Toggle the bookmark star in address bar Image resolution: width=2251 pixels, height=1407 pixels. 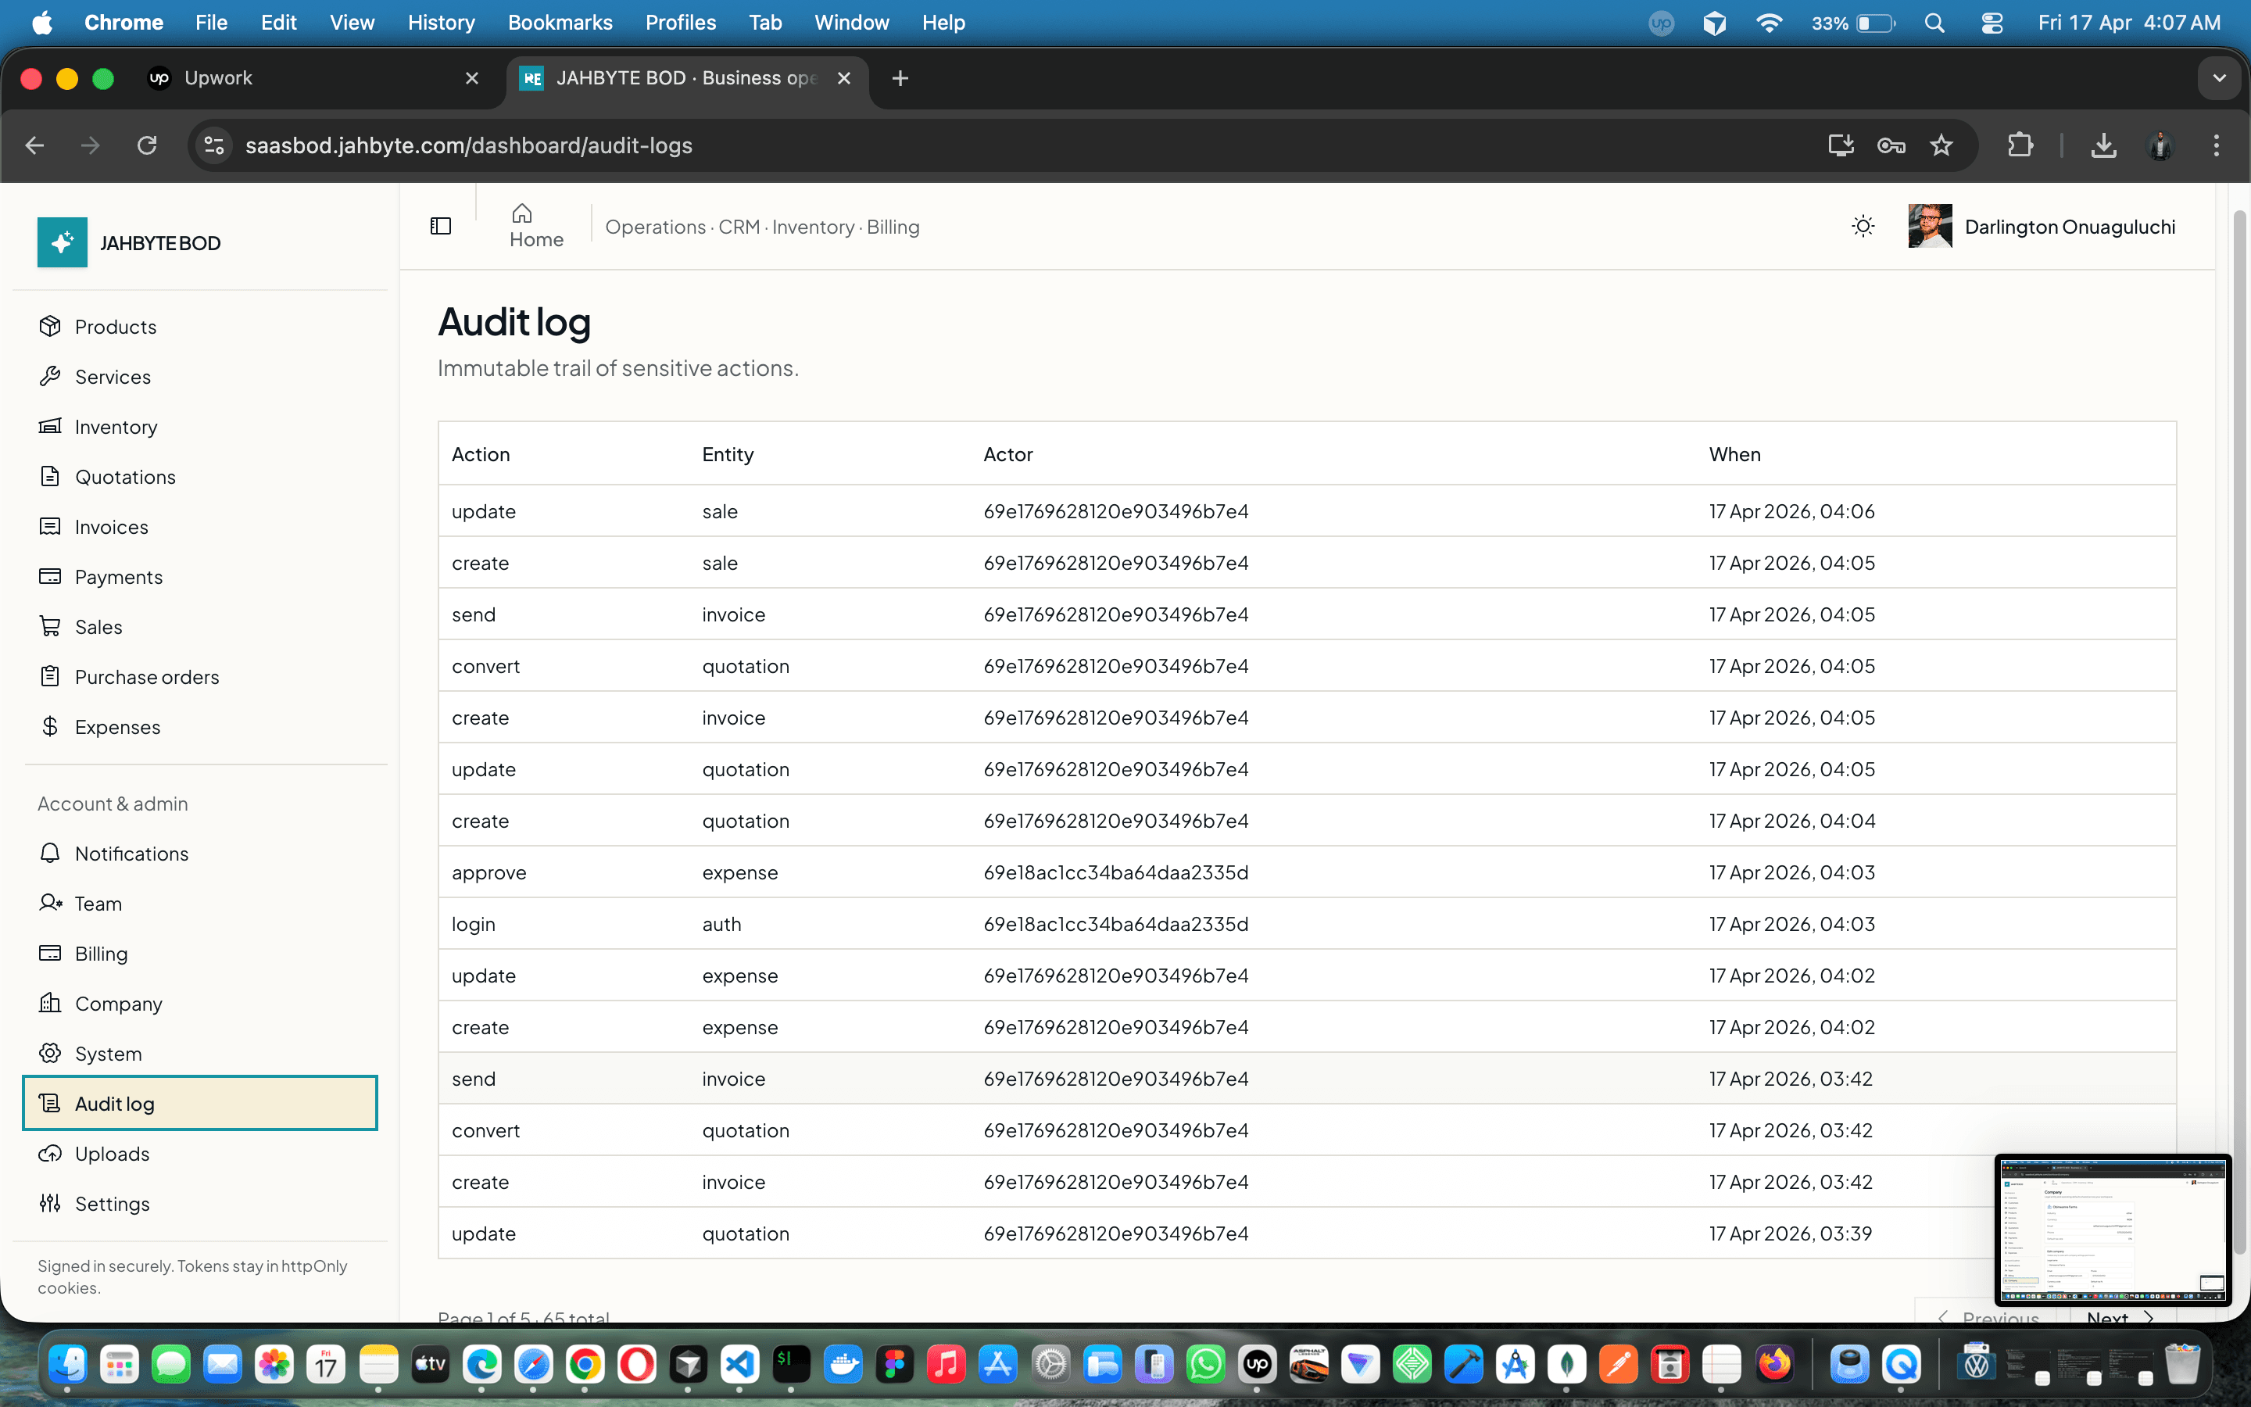(1942, 145)
